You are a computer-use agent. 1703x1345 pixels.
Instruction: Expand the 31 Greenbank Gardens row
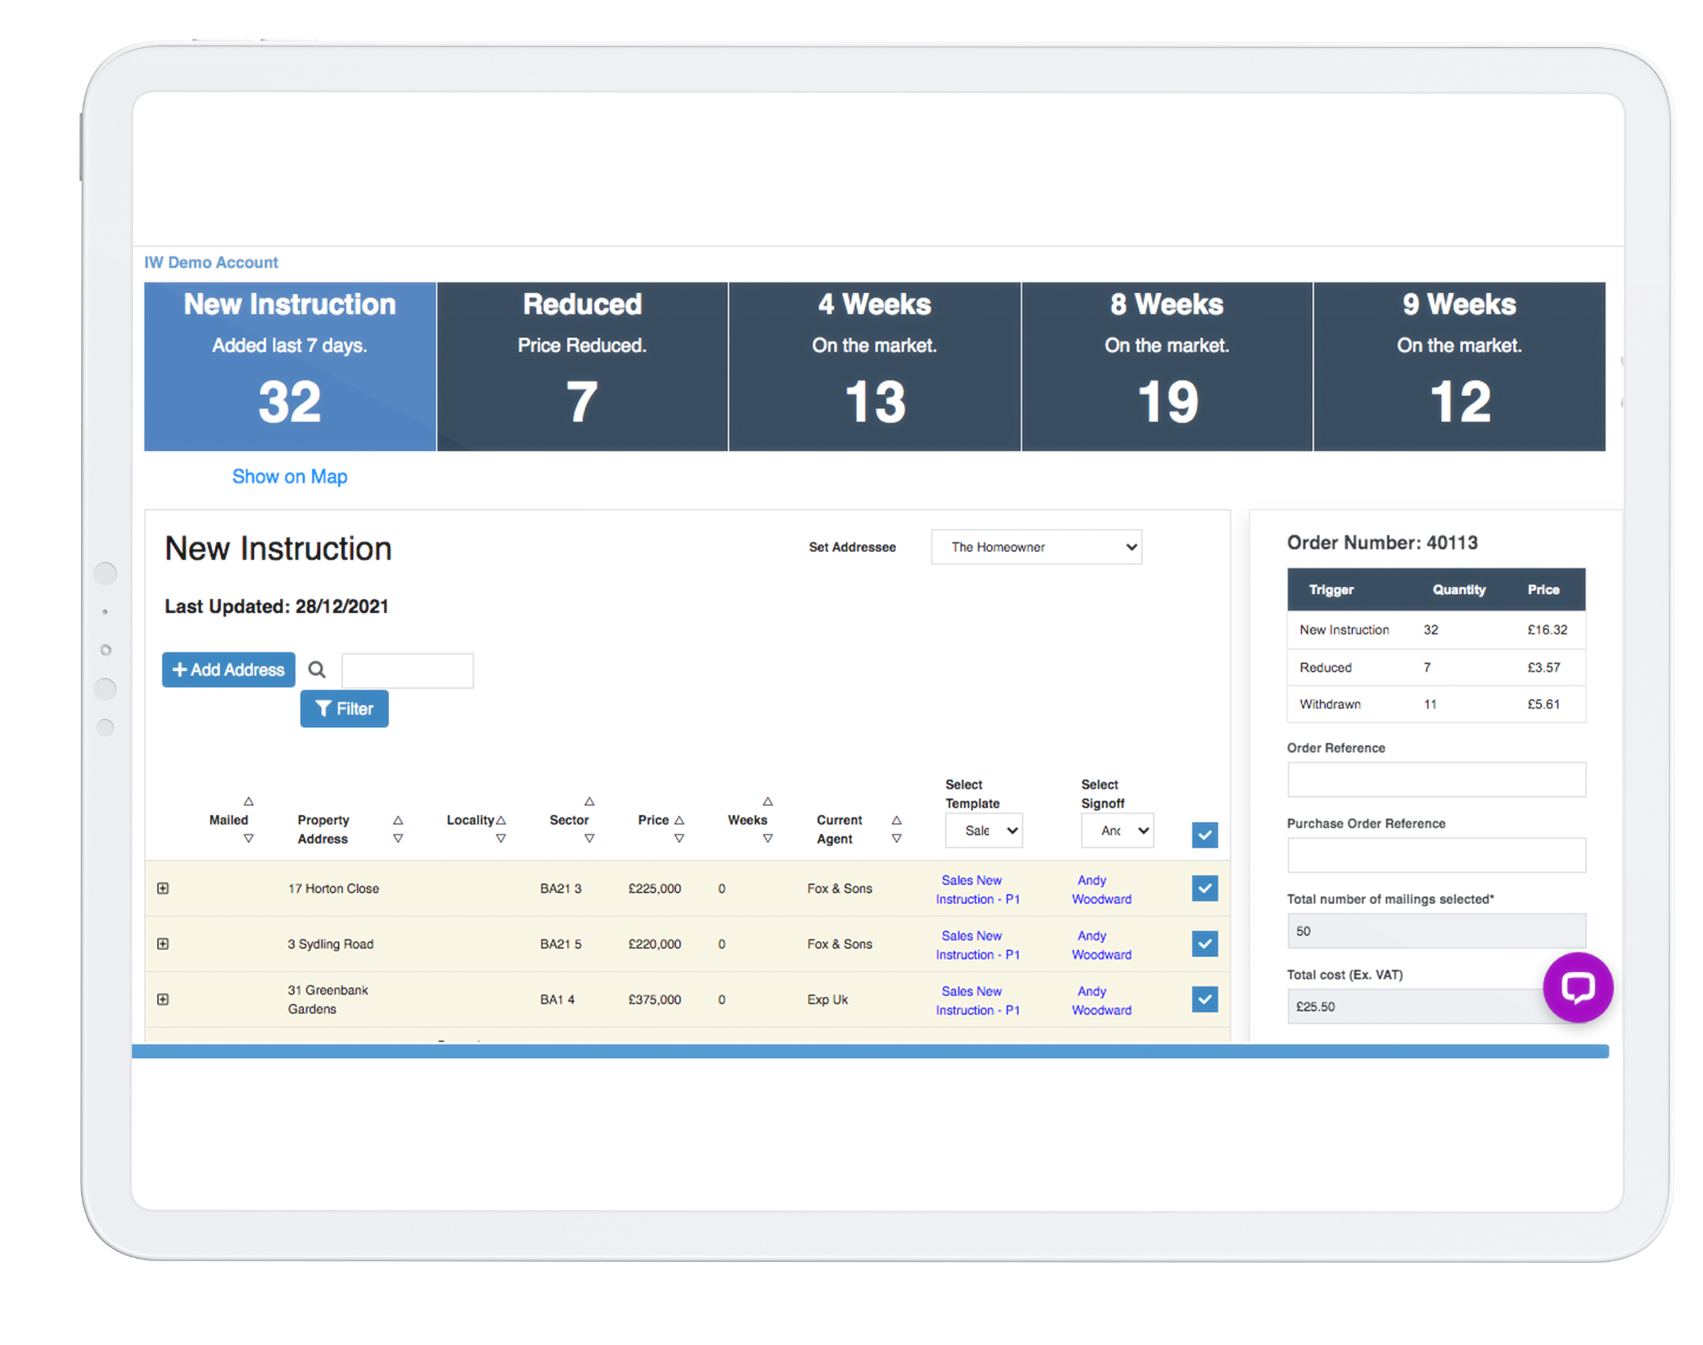pos(163,1000)
